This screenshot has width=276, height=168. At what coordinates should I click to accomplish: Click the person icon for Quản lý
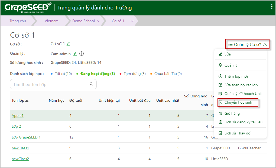(x=220, y=65)
